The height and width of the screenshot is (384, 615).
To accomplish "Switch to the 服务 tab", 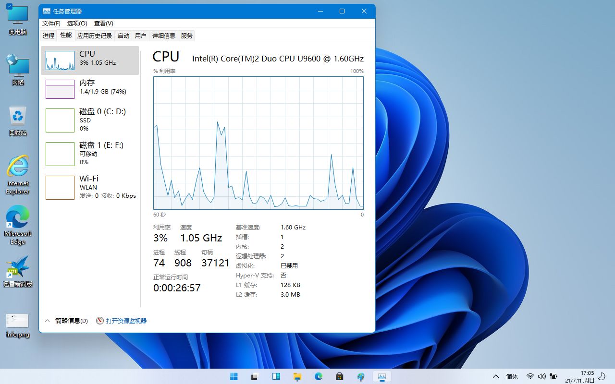I will click(187, 36).
